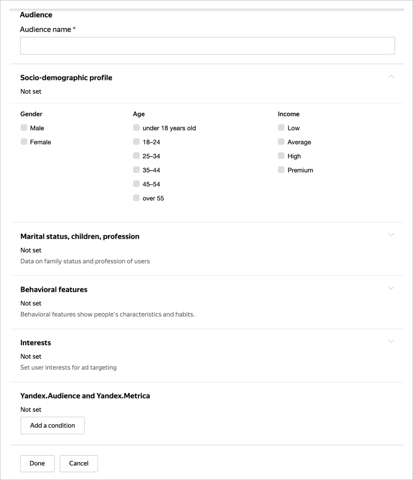The image size is (413, 480).
Task: Click the Audience name input field
Action: [x=207, y=46]
